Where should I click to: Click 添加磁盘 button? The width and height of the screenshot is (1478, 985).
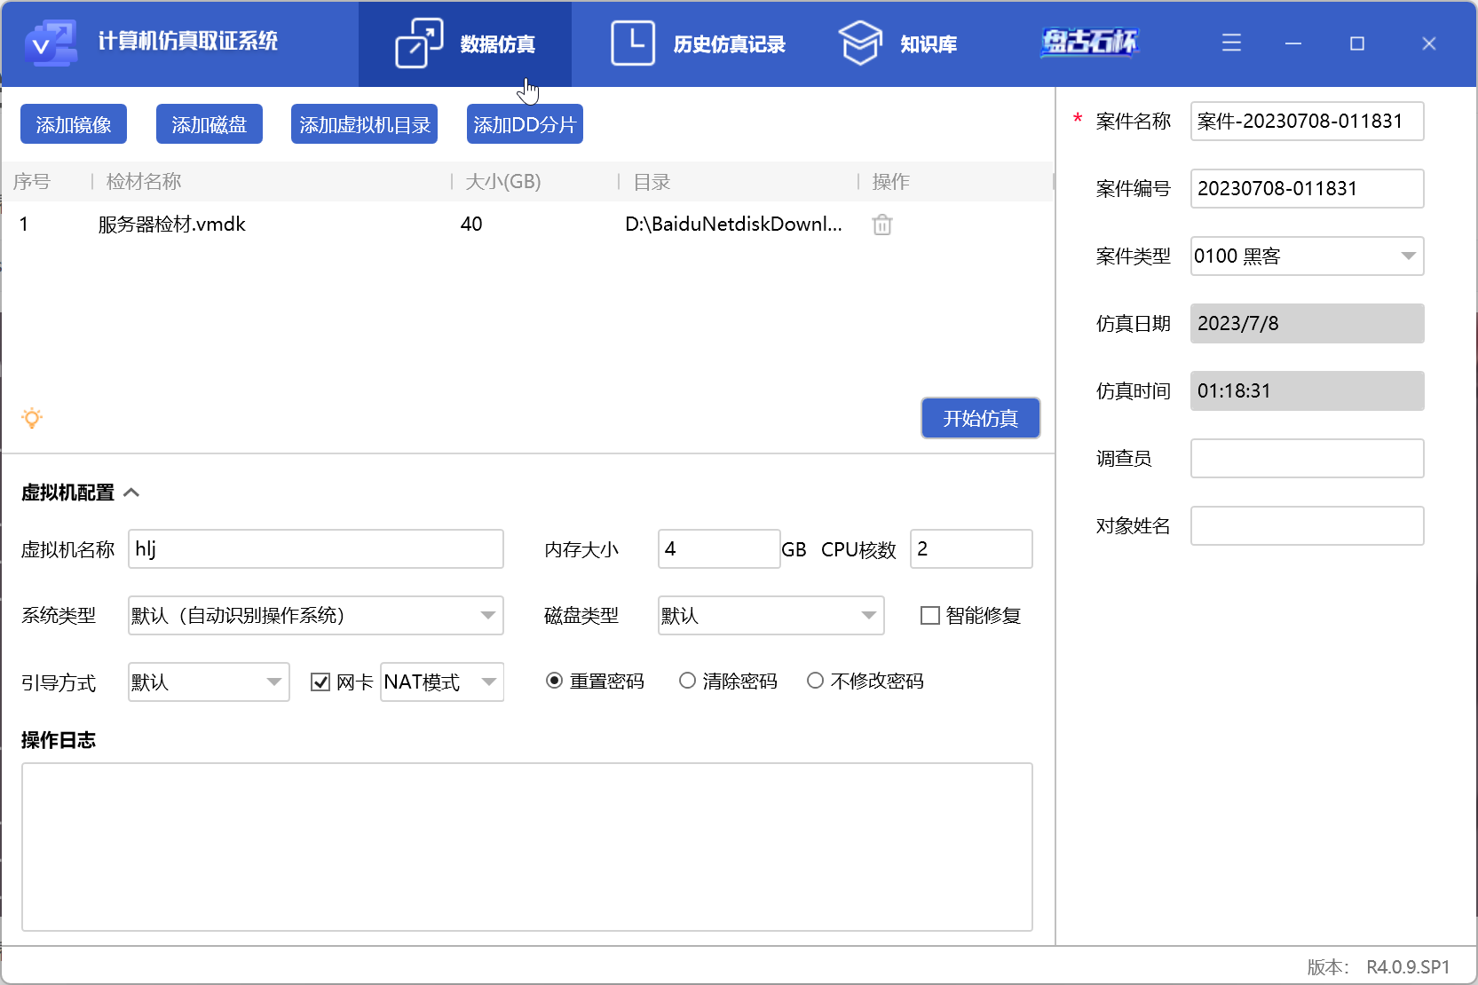point(209,124)
